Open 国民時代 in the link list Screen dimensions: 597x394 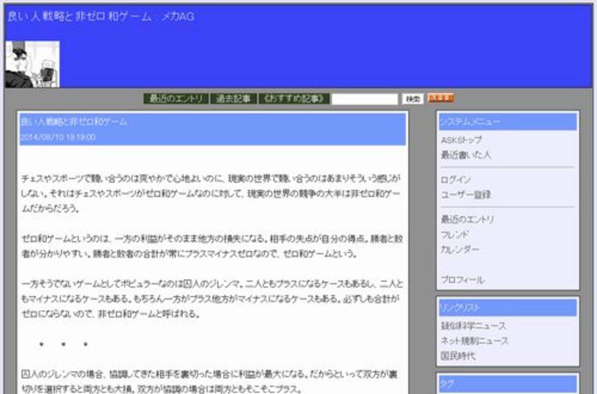(458, 356)
